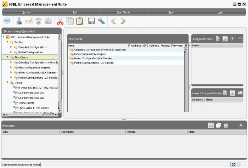Open settings with the wrench icon

101,21
